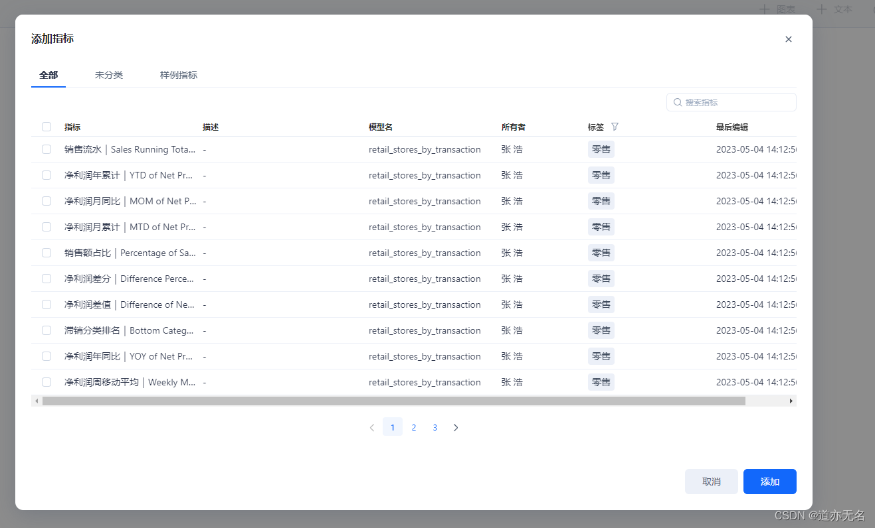Click the 模型名 column header
This screenshot has height=528, width=875.
click(x=381, y=127)
